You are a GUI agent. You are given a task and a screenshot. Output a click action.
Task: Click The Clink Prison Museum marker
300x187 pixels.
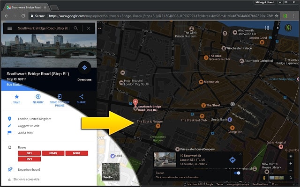[192, 29]
